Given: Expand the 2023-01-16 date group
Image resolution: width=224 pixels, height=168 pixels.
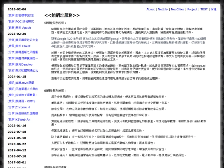Looking at the screenshot, I should point(17,126).
